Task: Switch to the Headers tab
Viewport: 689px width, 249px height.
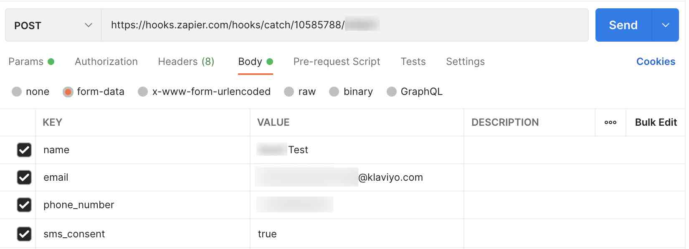Action: [185, 61]
